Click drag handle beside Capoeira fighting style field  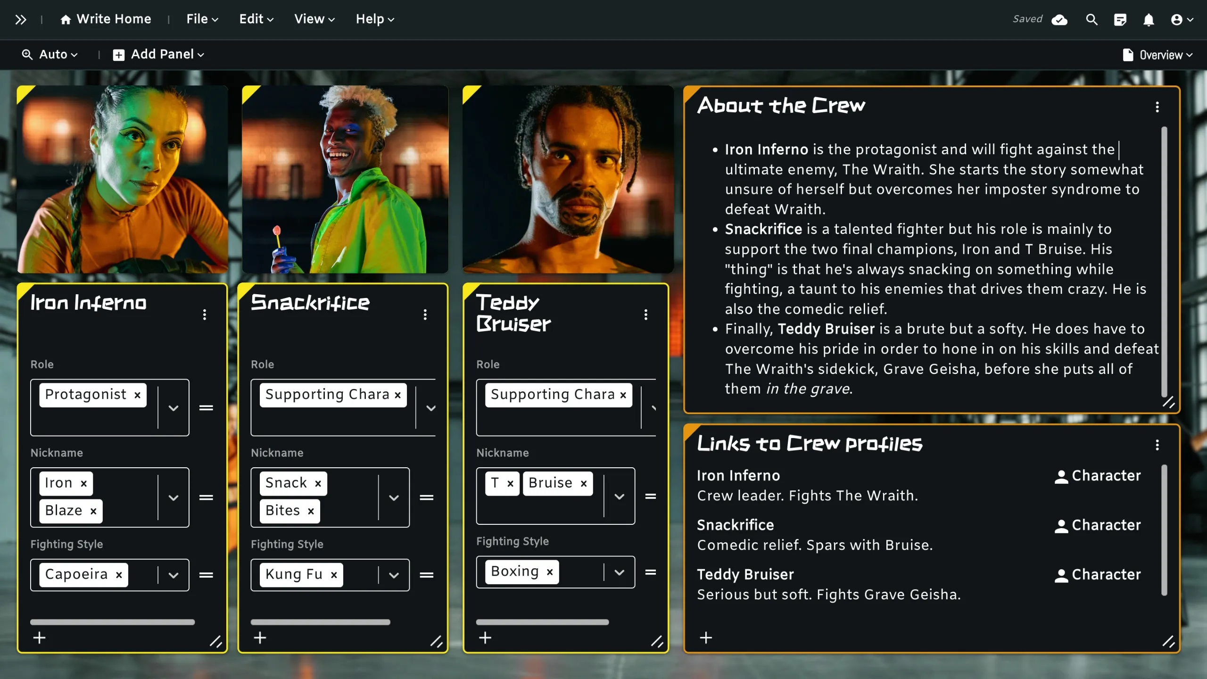(206, 575)
